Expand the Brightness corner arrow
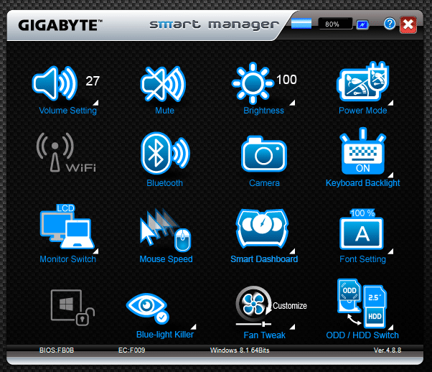The width and height of the screenshot is (432, 372). click(292, 103)
